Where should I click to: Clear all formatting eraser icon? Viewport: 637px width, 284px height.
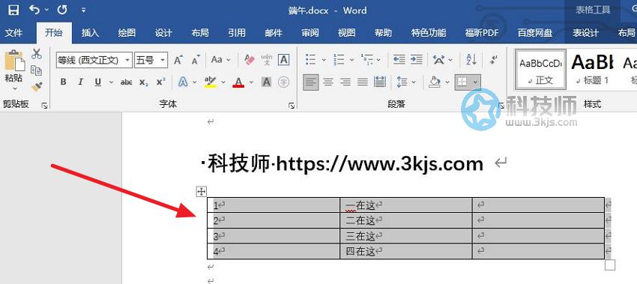[249, 60]
